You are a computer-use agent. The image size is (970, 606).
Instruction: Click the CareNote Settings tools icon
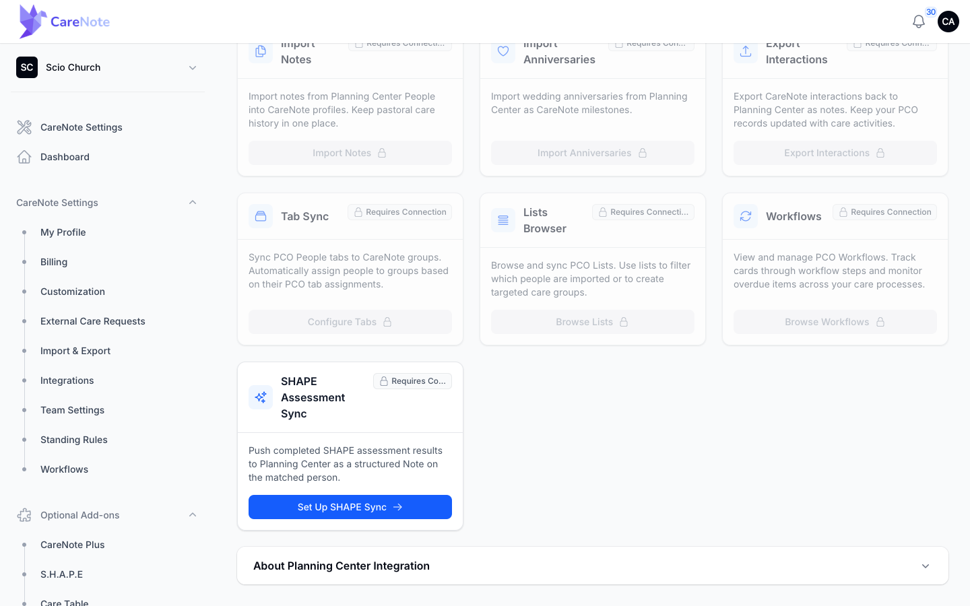pyautogui.click(x=24, y=127)
